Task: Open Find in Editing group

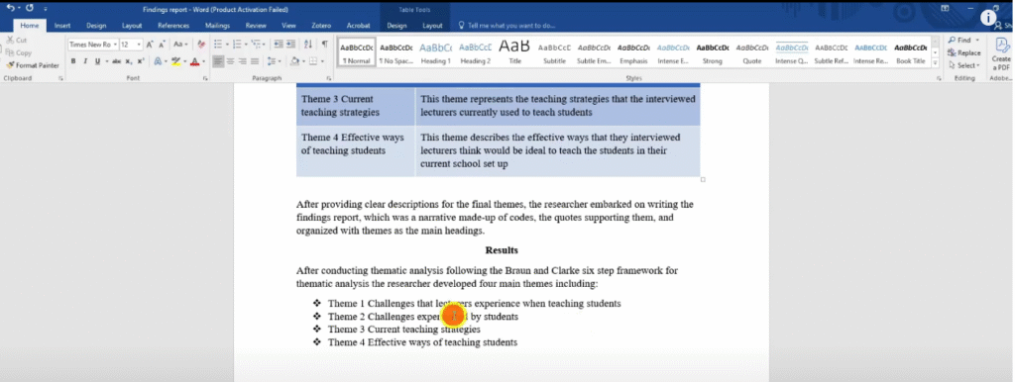Action: [x=962, y=40]
